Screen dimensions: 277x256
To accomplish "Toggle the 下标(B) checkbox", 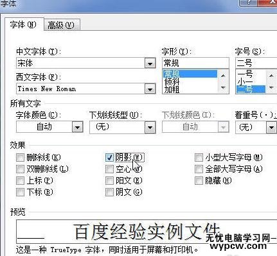I will pyautogui.click(x=20, y=192).
